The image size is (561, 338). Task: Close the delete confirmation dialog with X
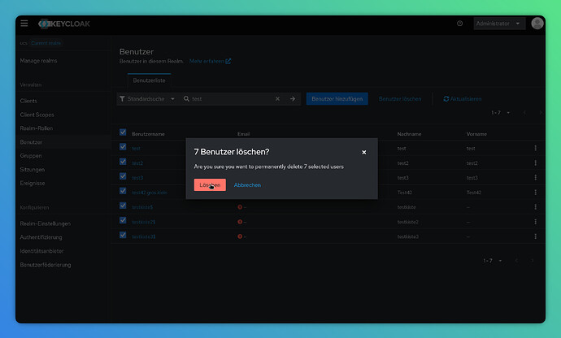(363, 152)
